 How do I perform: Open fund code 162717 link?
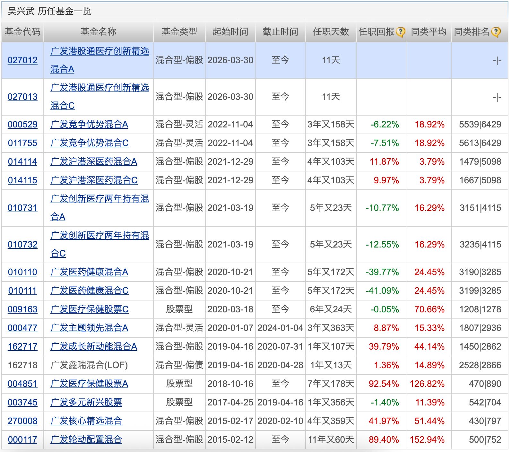click(x=22, y=347)
